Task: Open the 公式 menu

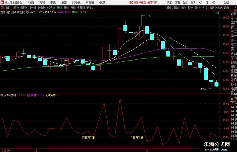Action: click(185, 2)
